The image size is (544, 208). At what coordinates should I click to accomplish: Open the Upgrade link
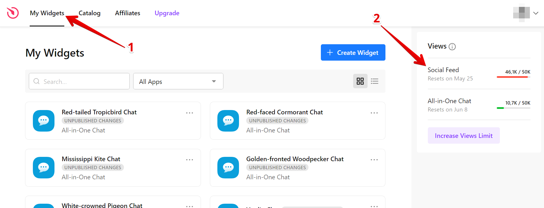[167, 13]
